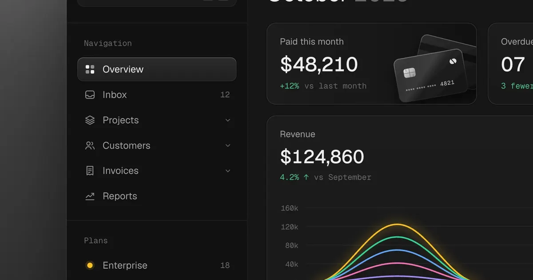This screenshot has width=533, height=280.
Task: Click the +12% vs last month text
Action: click(x=323, y=86)
